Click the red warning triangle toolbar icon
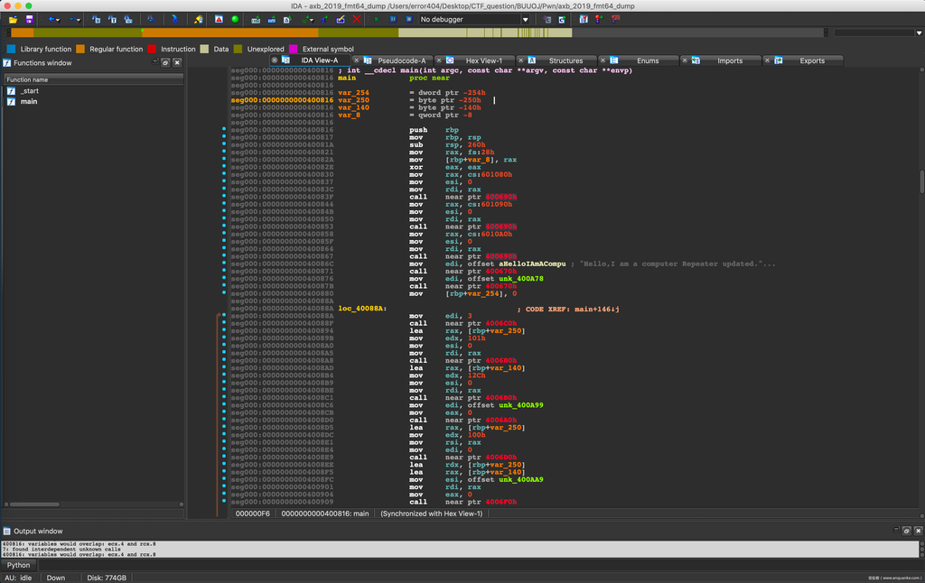The height and width of the screenshot is (583, 925). (220, 19)
